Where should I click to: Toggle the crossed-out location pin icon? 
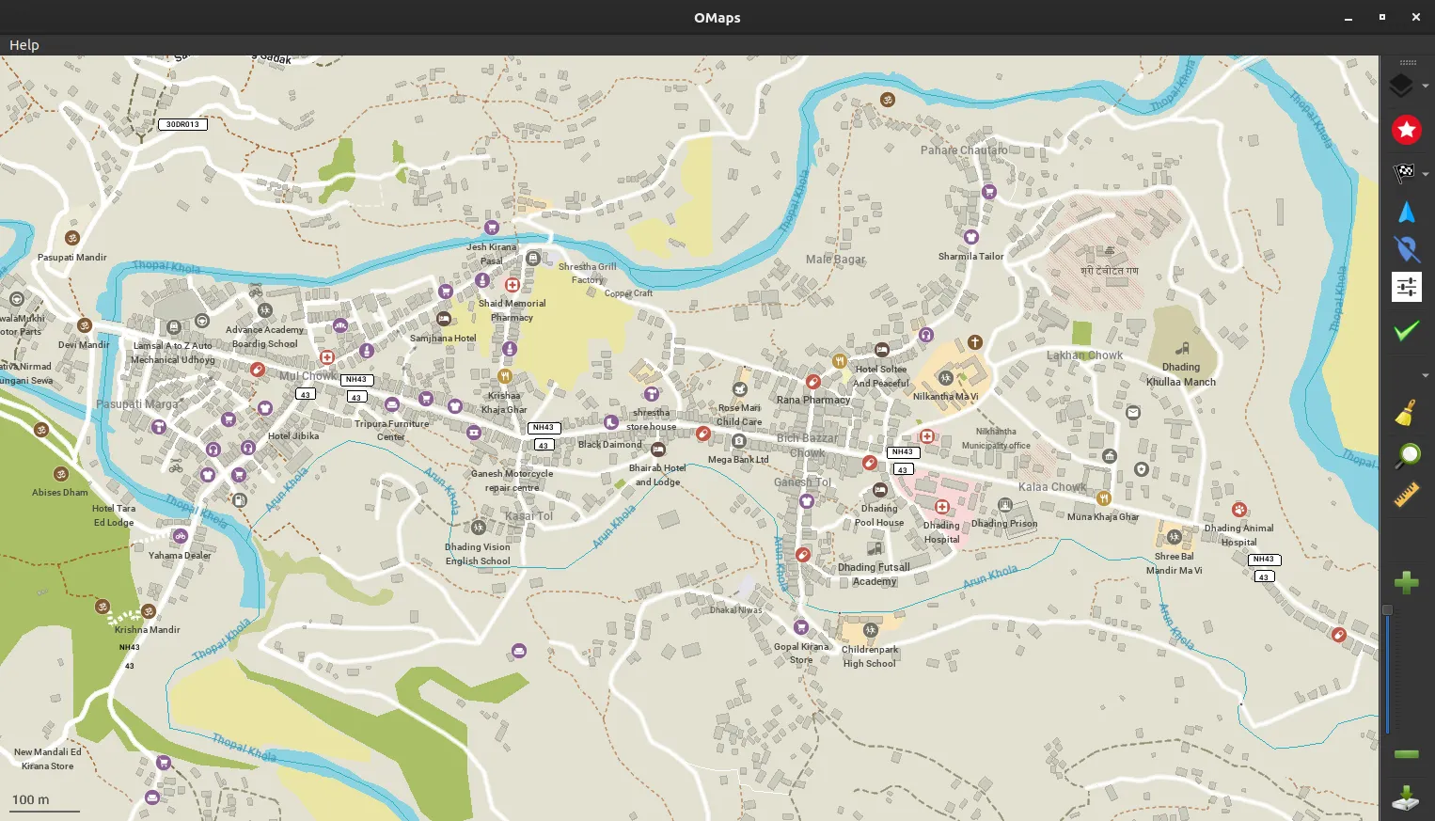tap(1406, 249)
